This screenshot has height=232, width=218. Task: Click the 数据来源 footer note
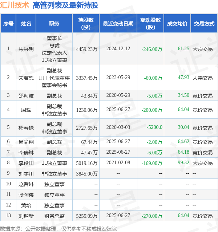[58, 229]
